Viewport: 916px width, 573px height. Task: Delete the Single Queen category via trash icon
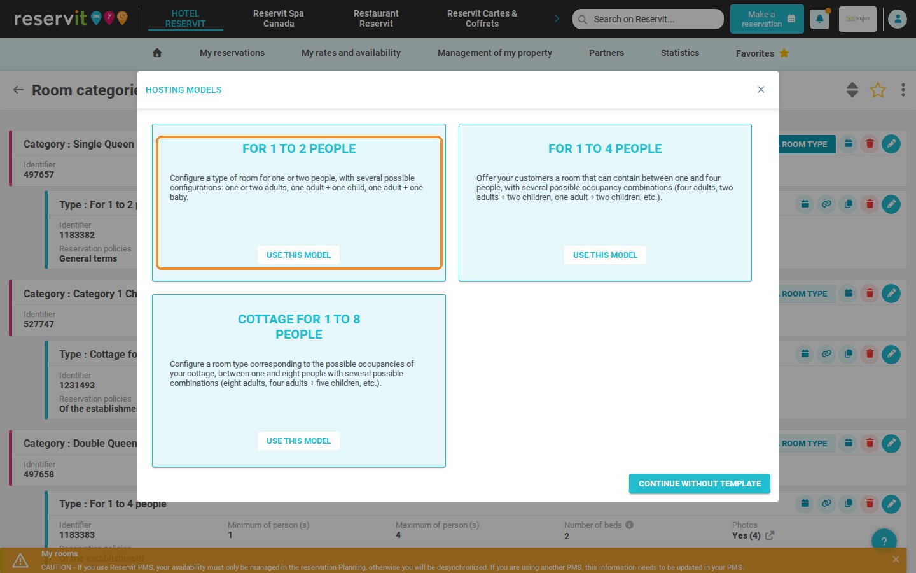tap(870, 144)
